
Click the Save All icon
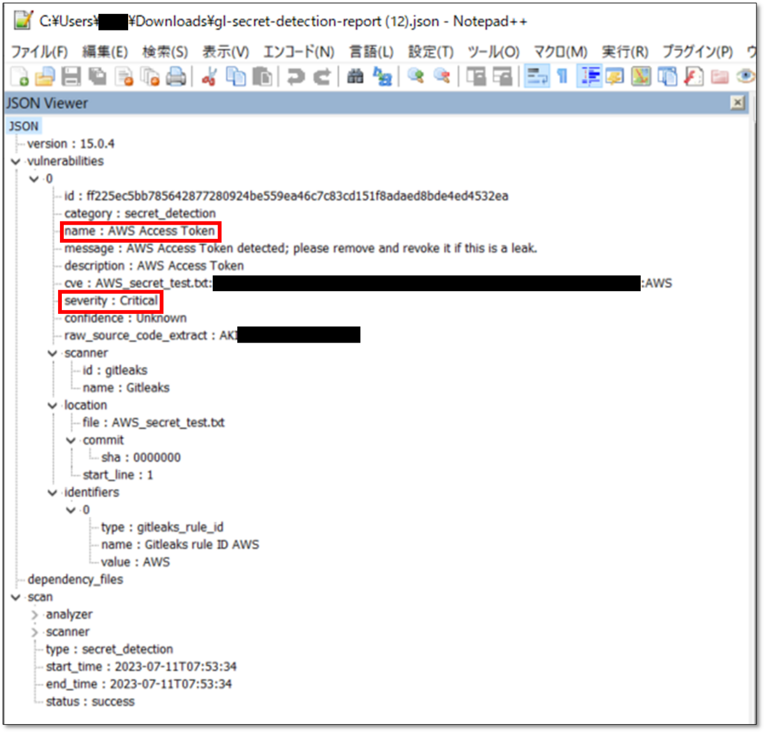pos(98,77)
